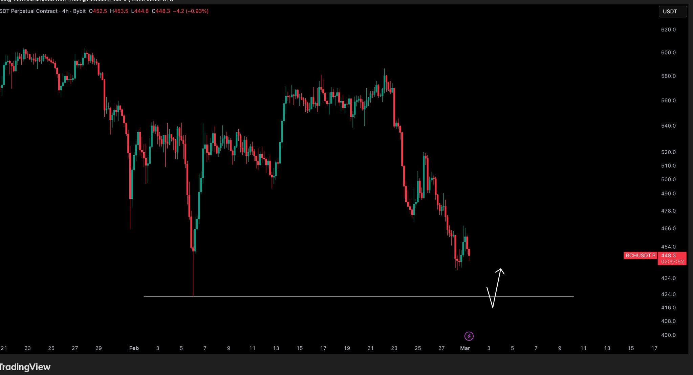Click the C448.3 close value in legend
This screenshot has height=375, width=693.
[161, 11]
